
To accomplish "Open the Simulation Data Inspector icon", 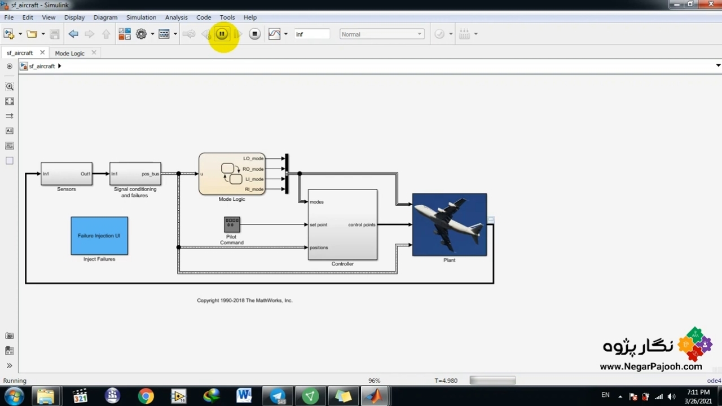I will (x=274, y=34).
